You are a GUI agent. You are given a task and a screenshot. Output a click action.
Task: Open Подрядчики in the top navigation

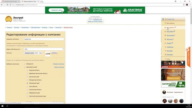[x=25, y=27]
